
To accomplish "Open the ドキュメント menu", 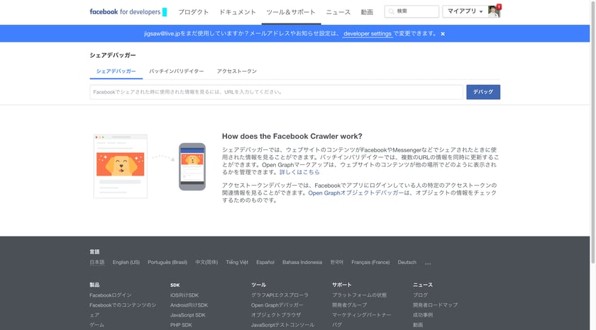I will [x=237, y=12].
